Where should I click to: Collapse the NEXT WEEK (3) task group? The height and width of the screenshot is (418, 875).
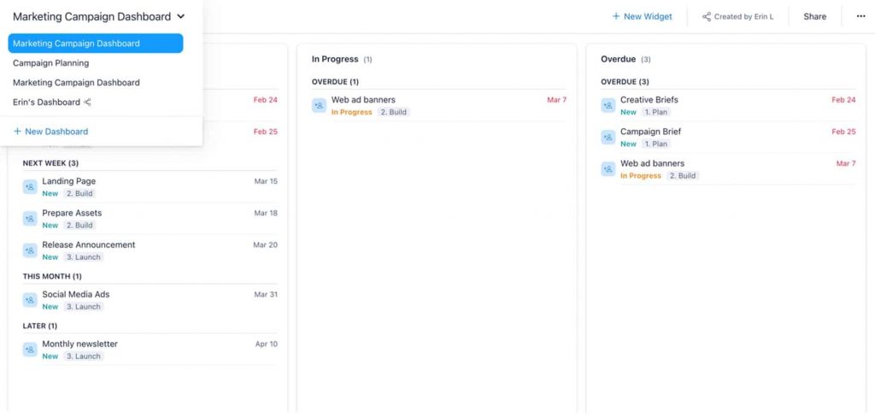pyautogui.click(x=50, y=162)
